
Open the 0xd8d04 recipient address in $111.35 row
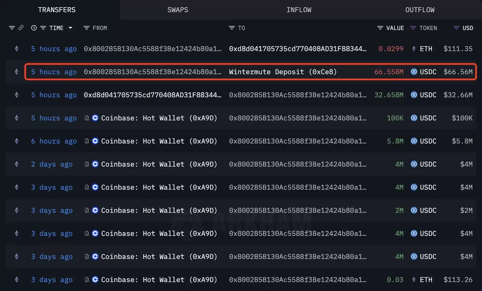point(298,49)
